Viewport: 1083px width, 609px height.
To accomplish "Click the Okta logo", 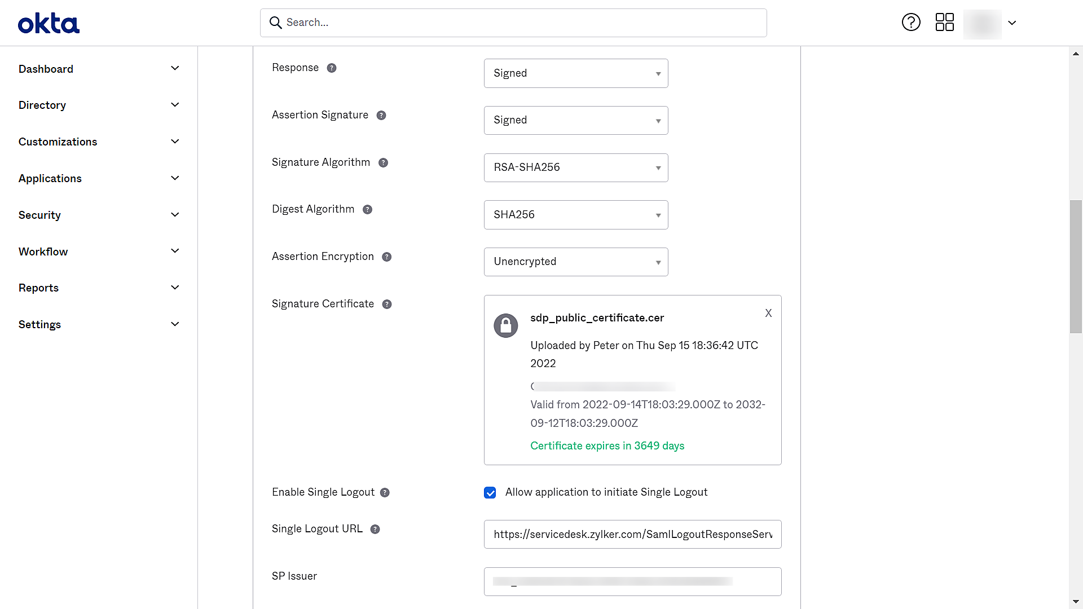I will click(x=49, y=23).
